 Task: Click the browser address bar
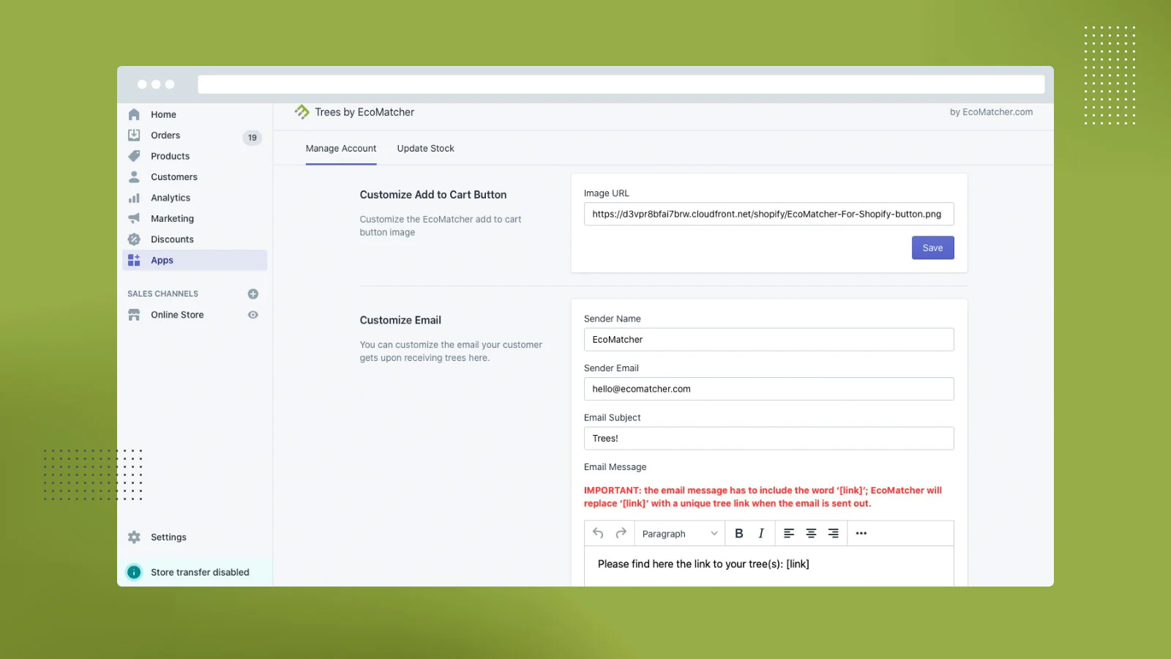[x=621, y=84]
